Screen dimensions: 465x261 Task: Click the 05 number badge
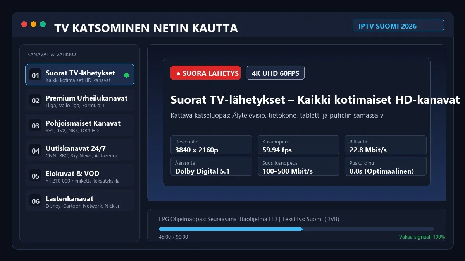tap(36, 176)
